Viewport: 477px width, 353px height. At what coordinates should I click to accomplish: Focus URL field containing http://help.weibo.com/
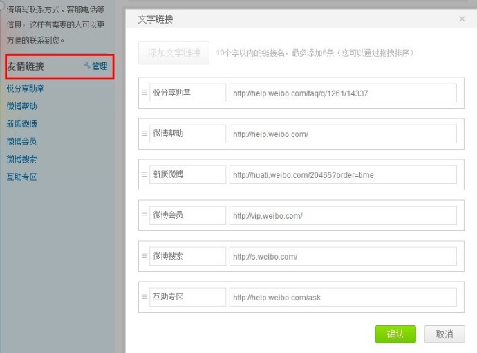343,134
